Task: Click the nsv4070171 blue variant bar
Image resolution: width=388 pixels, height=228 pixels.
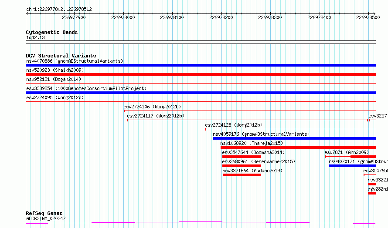Action: (x=352, y=166)
